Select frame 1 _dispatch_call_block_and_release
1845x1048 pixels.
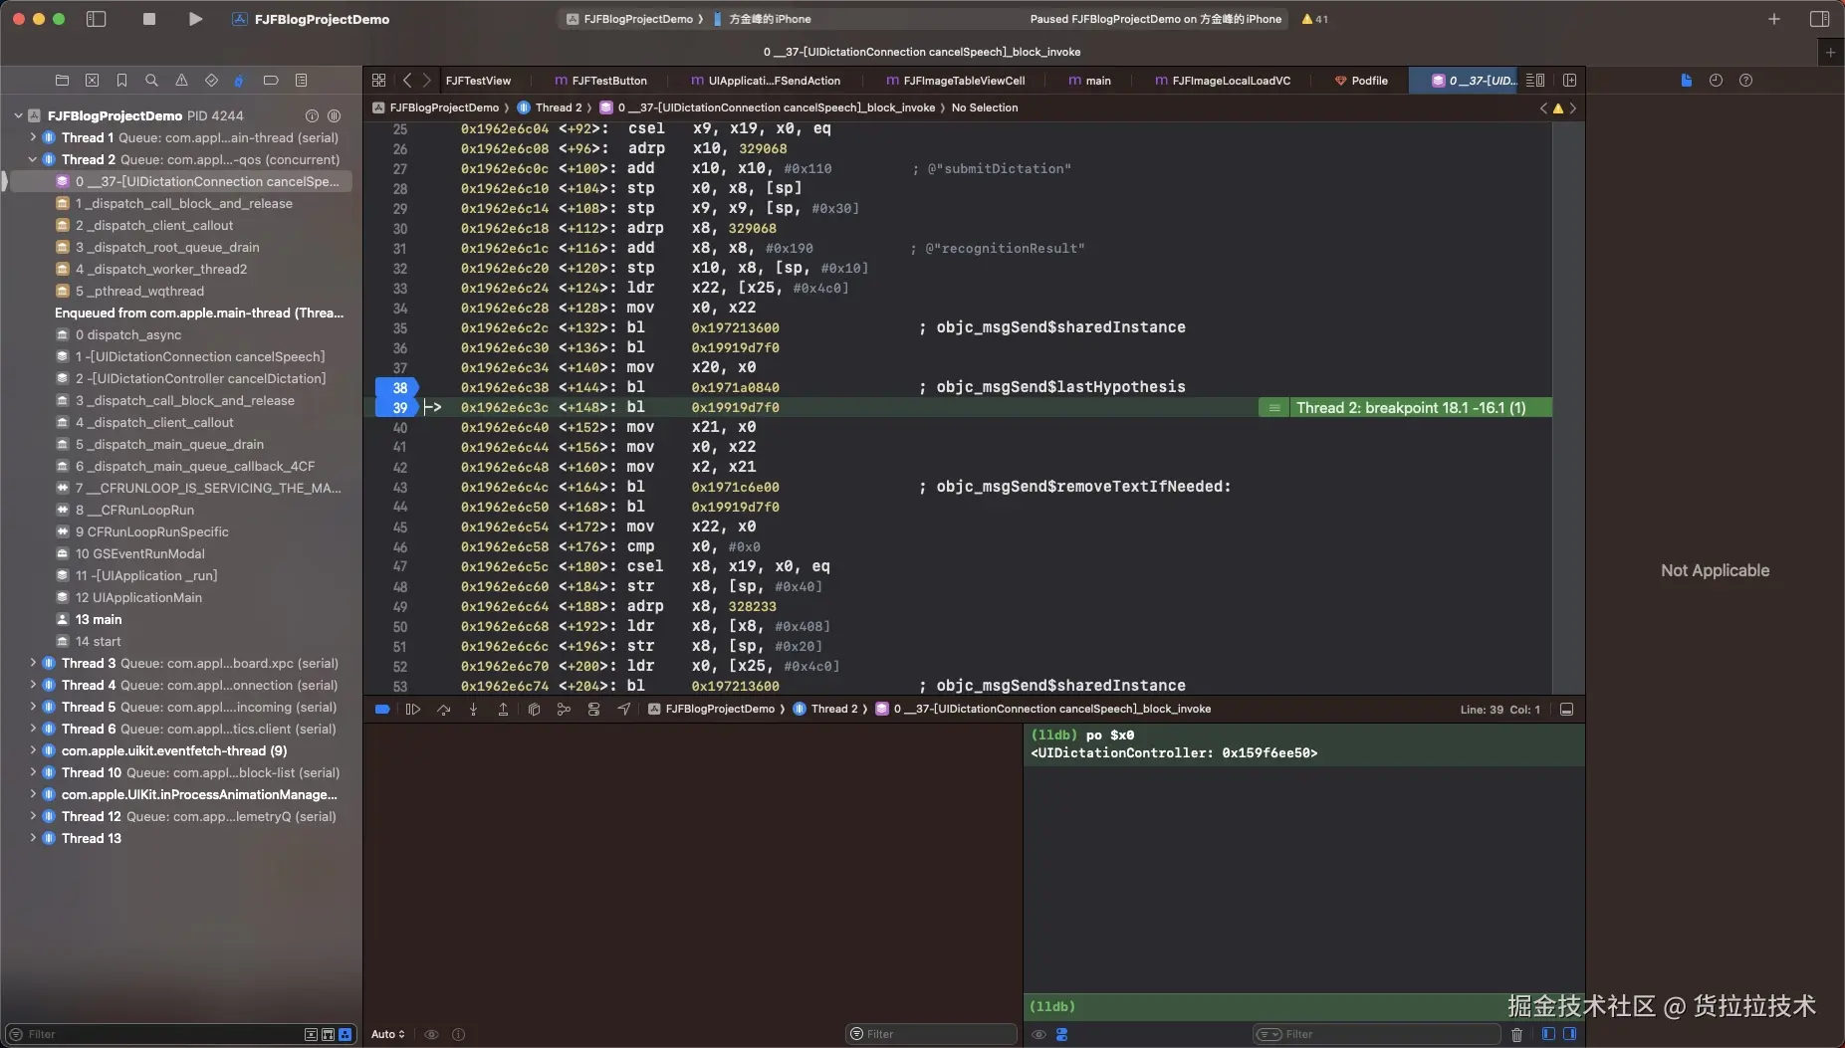point(183,203)
